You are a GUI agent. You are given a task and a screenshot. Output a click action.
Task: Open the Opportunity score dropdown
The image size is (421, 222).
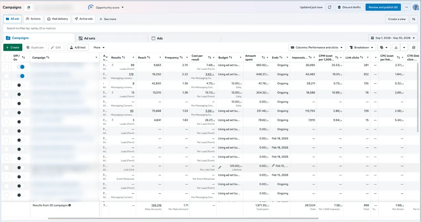(x=106, y=7)
